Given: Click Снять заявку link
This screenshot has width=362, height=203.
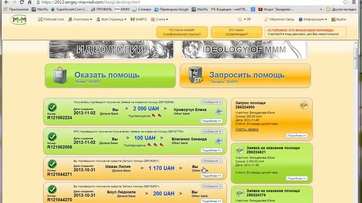Looking at the screenshot, I should pyautogui.click(x=247, y=129).
